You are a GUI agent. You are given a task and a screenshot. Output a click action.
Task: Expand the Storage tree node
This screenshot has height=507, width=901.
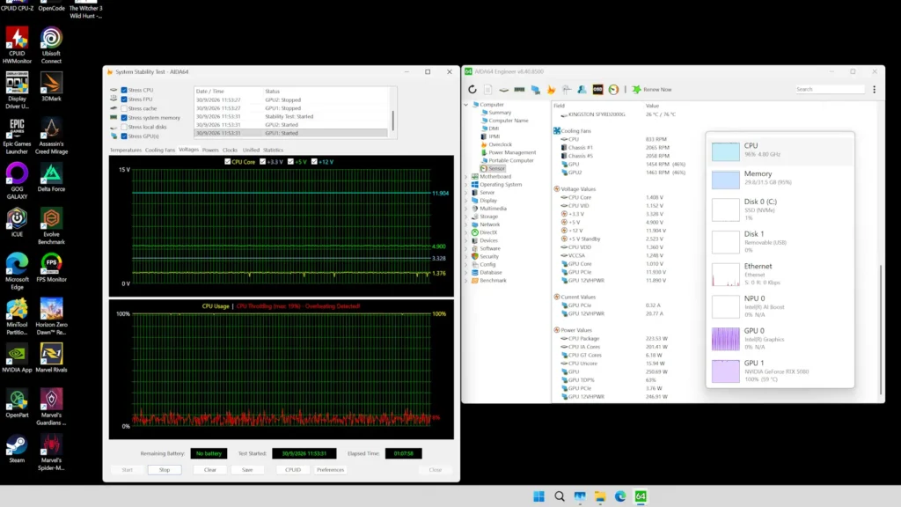pos(466,217)
